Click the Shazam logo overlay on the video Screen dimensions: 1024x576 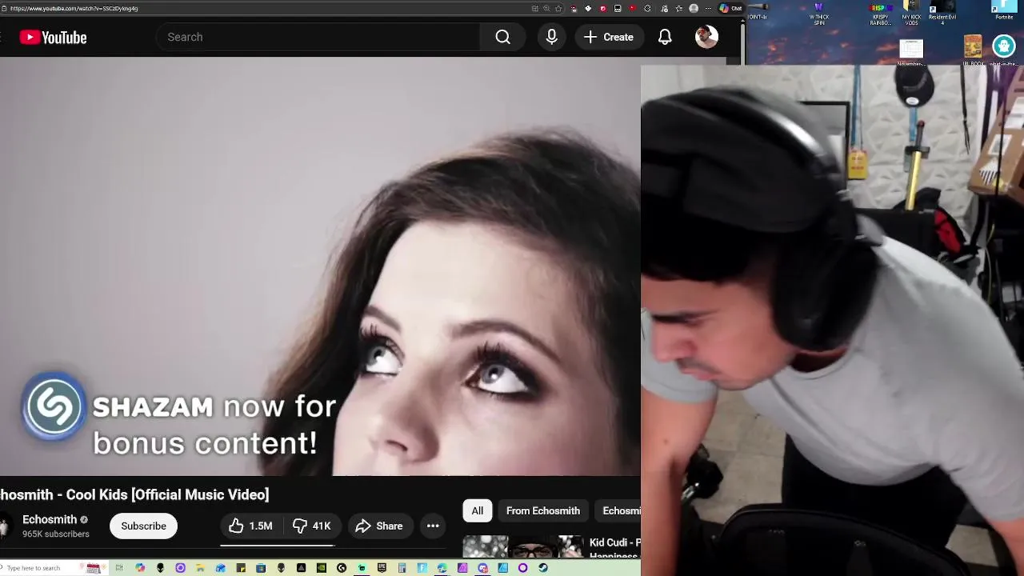pos(54,406)
